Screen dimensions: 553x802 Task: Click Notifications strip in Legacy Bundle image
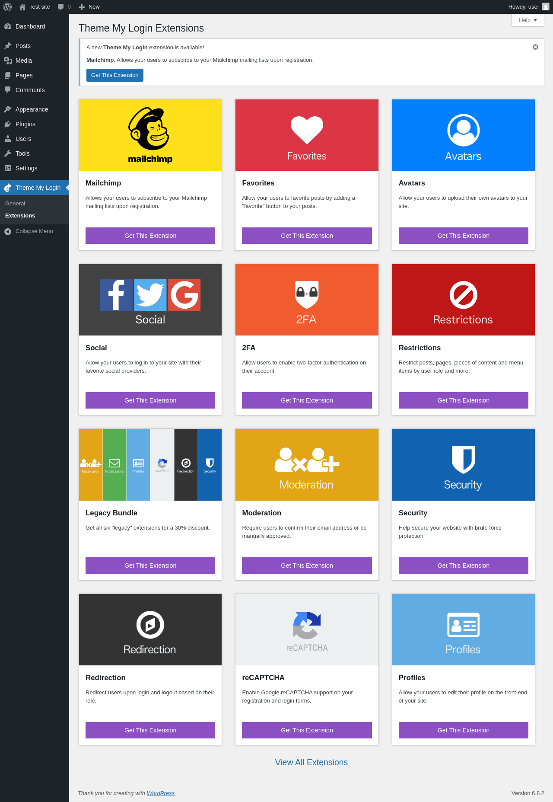[x=114, y=465]
